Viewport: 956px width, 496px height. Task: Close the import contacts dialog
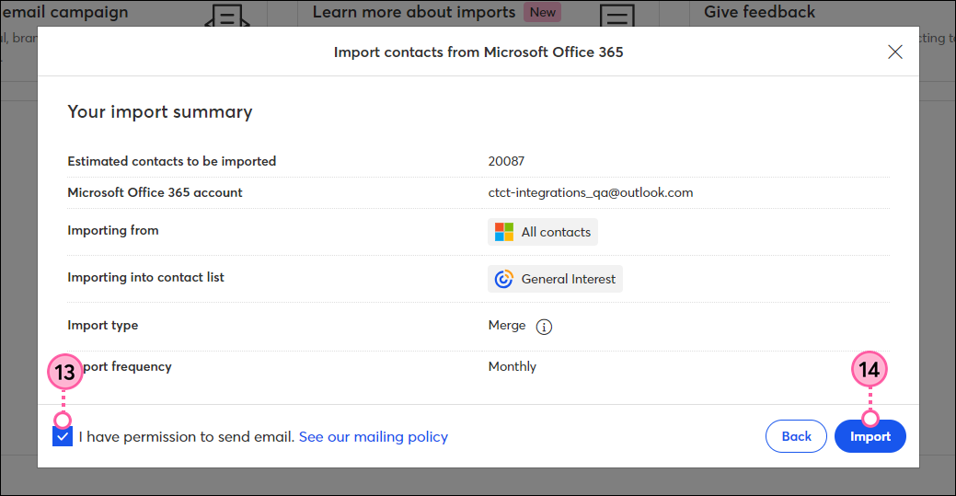point(895,52)
